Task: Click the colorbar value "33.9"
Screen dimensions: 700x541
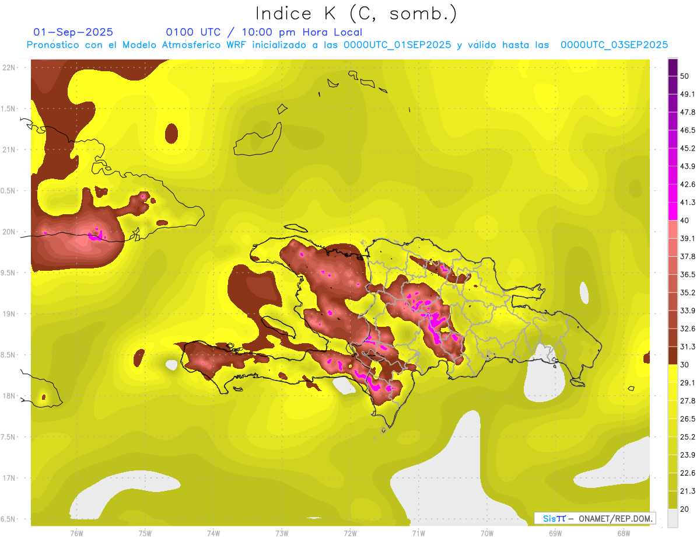Action: [687, 310]
